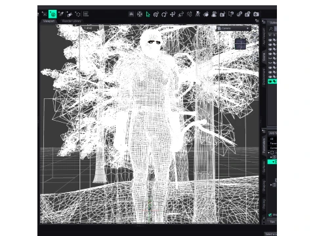Select the green arrow Node Selection tool
The width and height of the screenshot is (315, 236).
point(148,14)
